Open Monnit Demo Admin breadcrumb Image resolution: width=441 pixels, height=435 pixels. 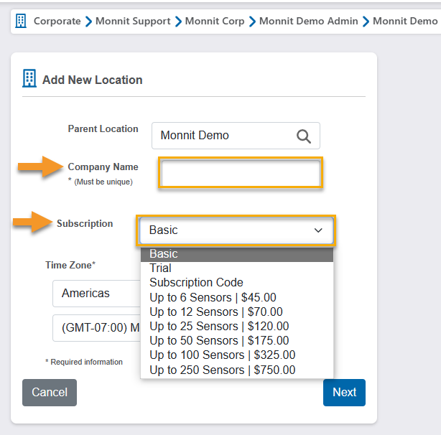pos(309,21)
